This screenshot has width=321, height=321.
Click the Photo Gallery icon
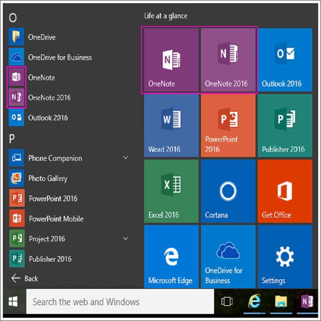[16, 178]
